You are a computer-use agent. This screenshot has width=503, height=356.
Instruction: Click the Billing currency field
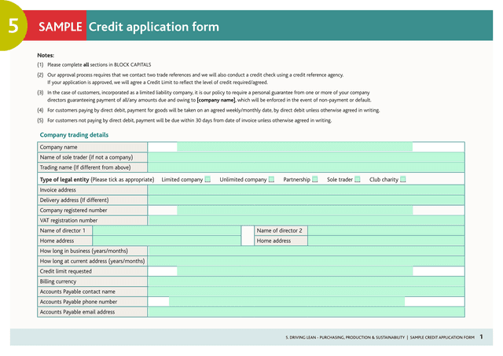click(x=306, y=281)
